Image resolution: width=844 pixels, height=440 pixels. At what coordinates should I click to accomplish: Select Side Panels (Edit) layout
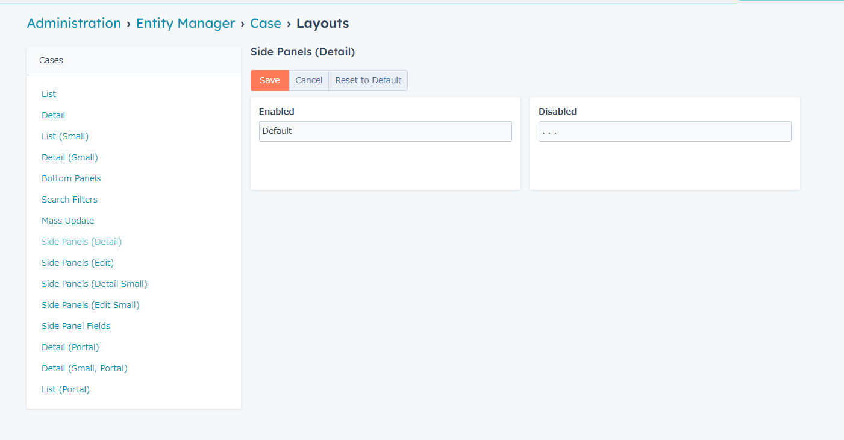click(78, 263)
